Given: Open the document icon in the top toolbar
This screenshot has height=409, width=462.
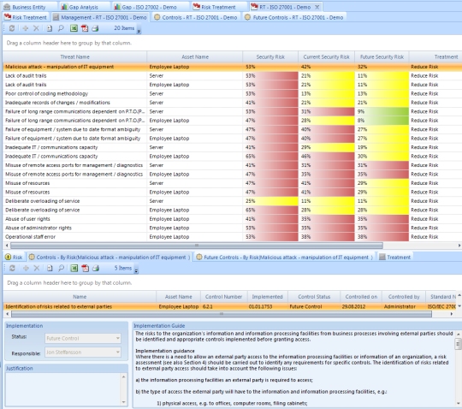Looking at the screenshot, I should pos(50,28).
